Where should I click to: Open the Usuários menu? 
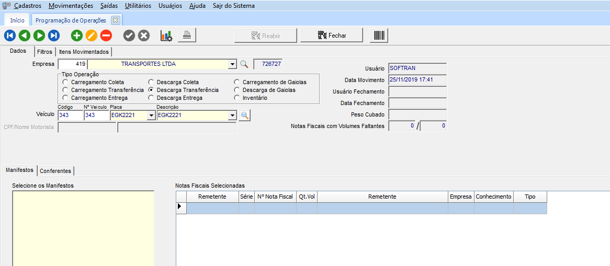coord(171,6)
